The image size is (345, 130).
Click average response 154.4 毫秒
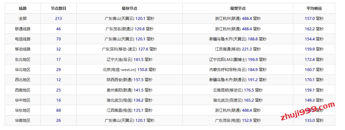coord(314,39)
